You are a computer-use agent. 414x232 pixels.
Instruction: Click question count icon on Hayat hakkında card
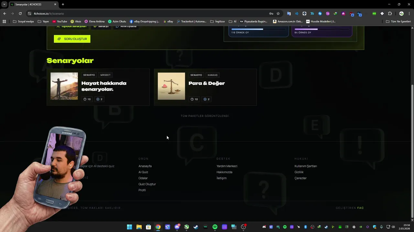(85, 99)
